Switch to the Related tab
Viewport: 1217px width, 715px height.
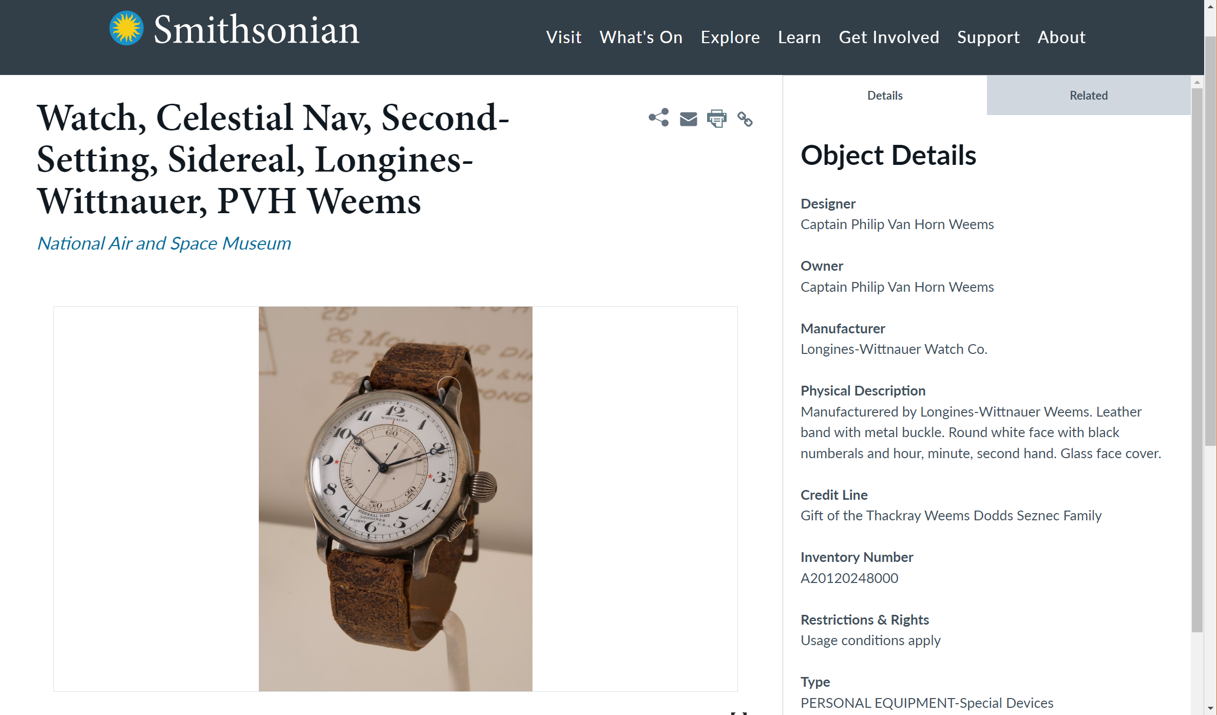point(1089,95)
